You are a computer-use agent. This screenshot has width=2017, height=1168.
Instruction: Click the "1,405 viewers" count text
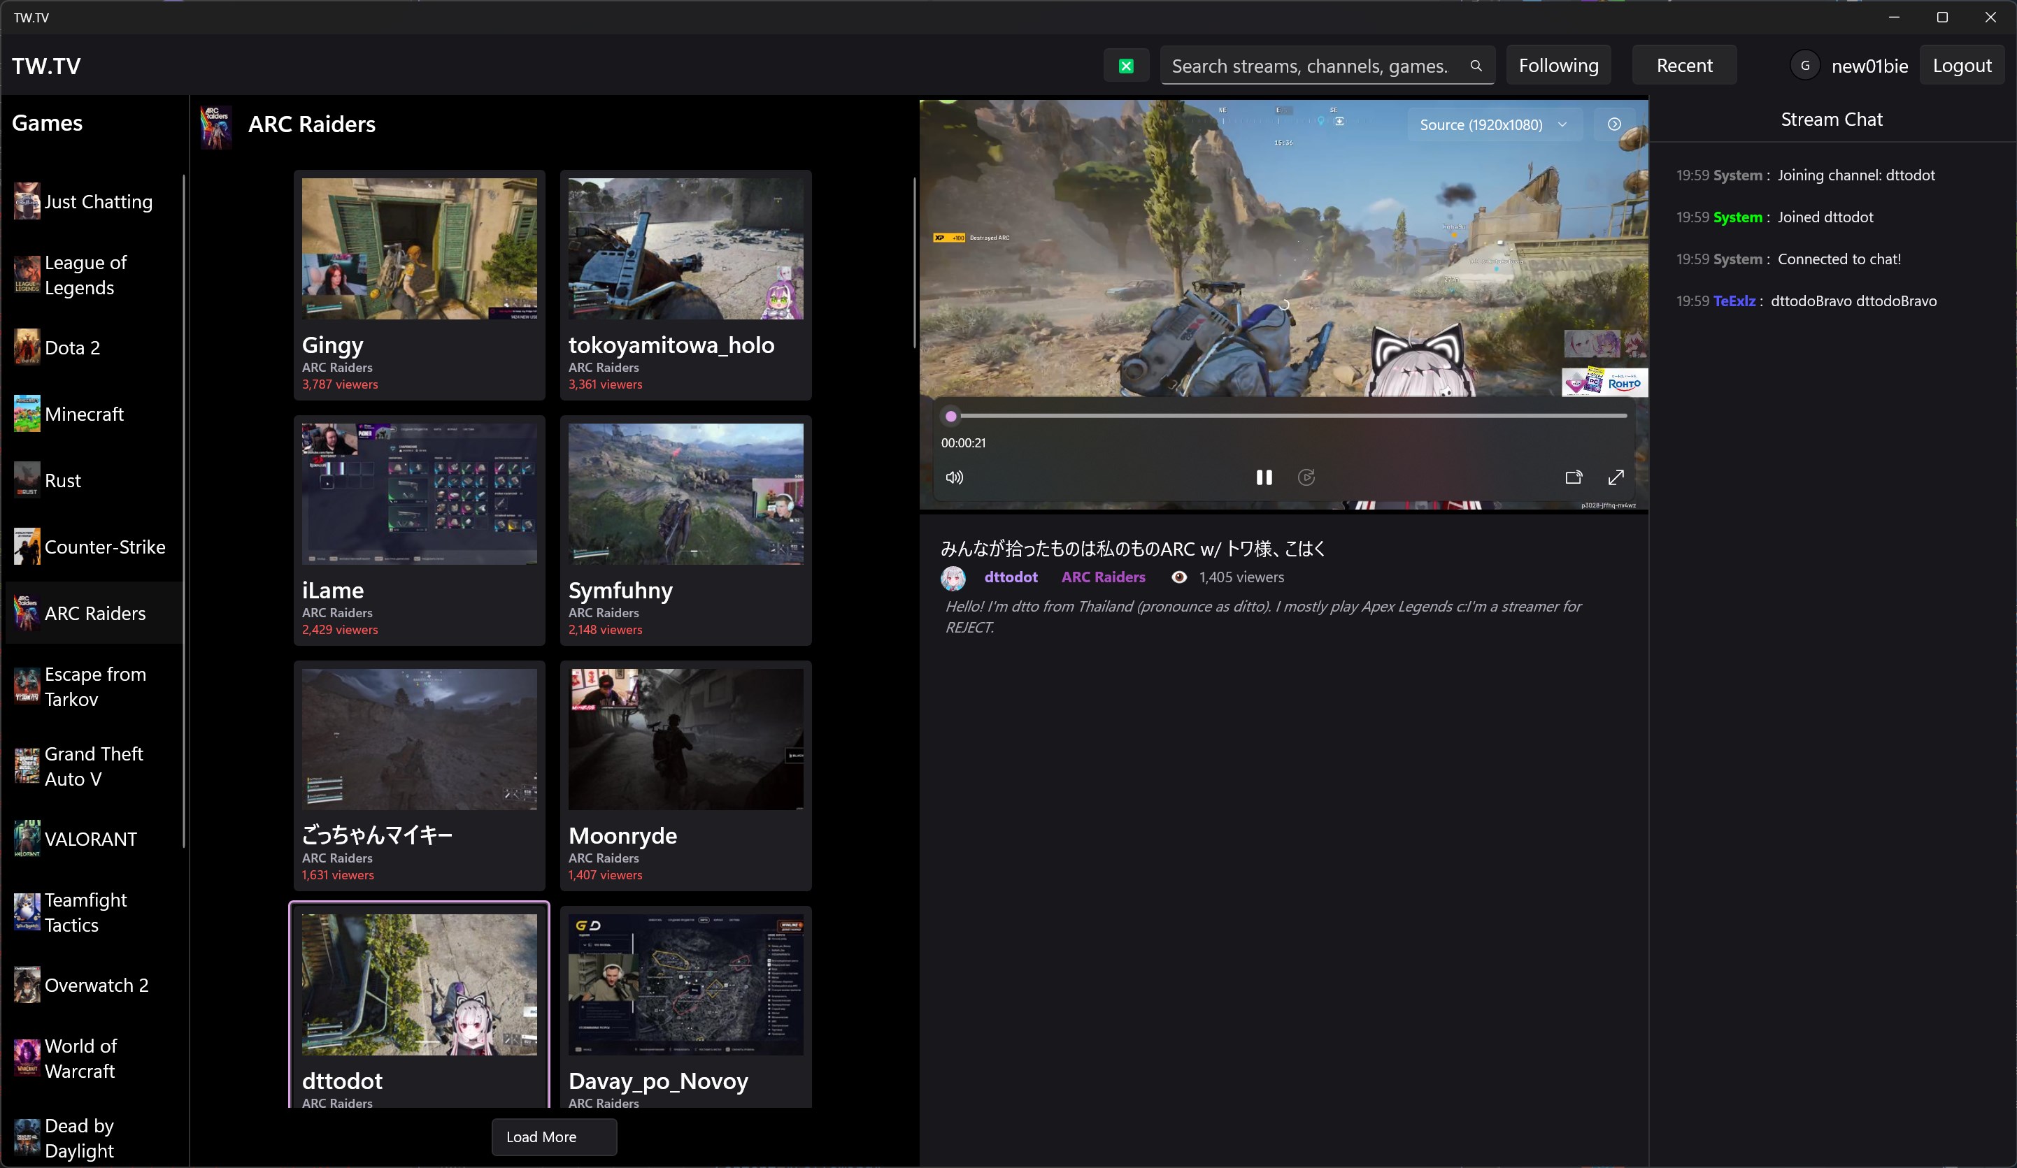coord(1241,577)
